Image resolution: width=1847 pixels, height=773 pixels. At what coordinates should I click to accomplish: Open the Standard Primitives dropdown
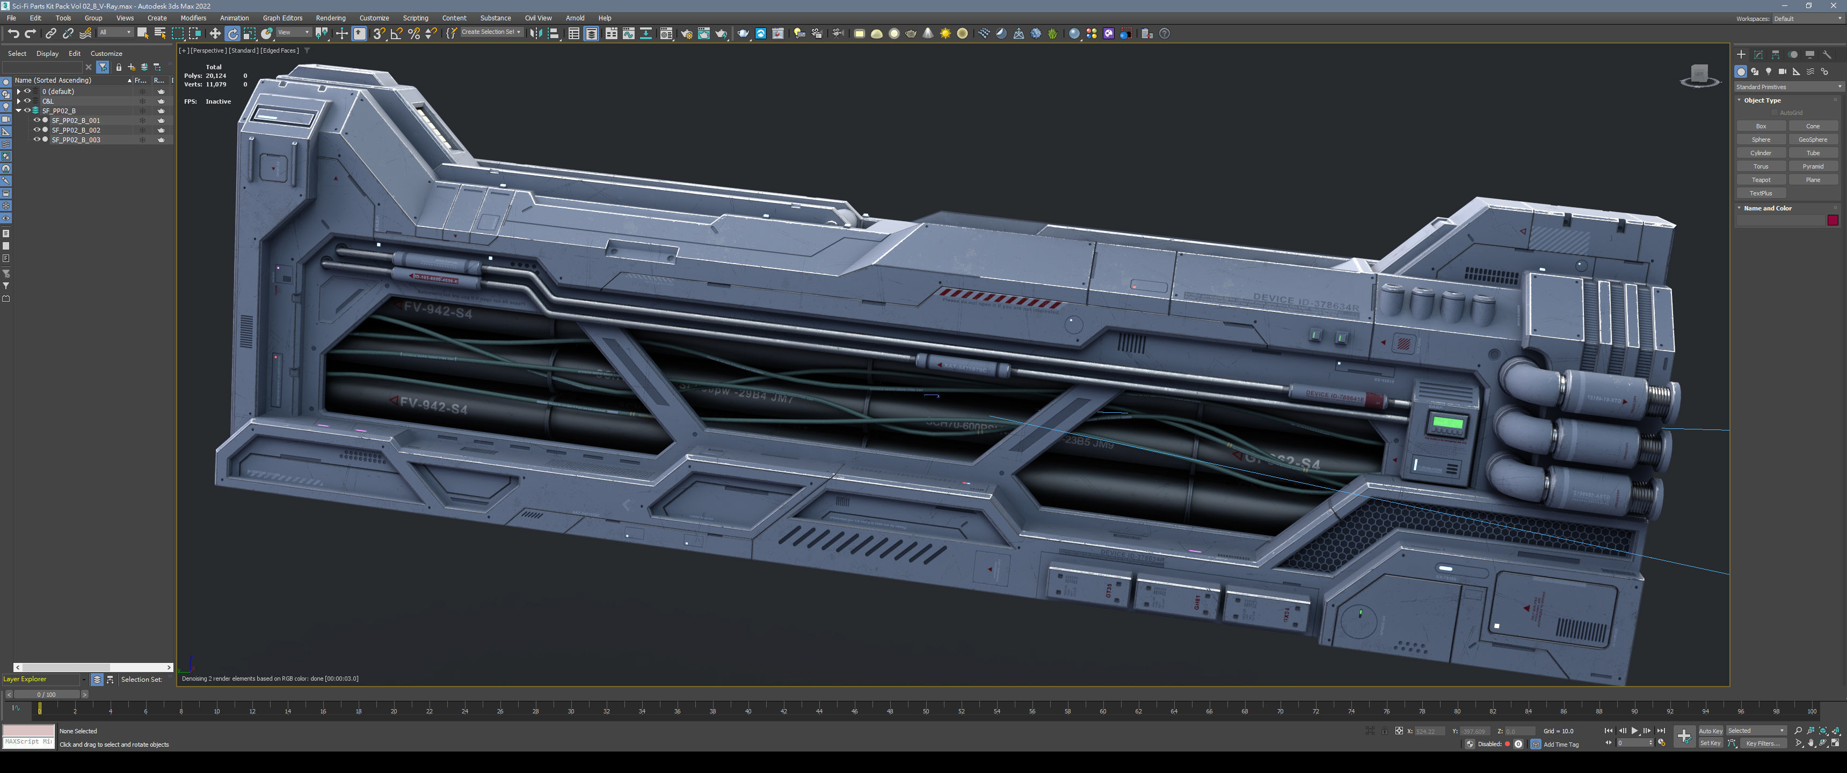coord(1788,87)
